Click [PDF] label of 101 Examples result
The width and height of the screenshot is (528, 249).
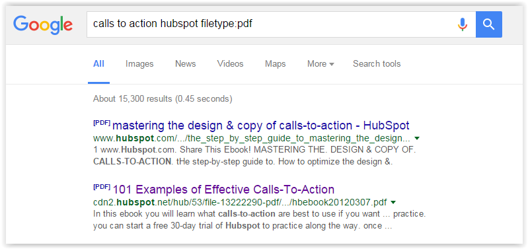tap(102, 187)
